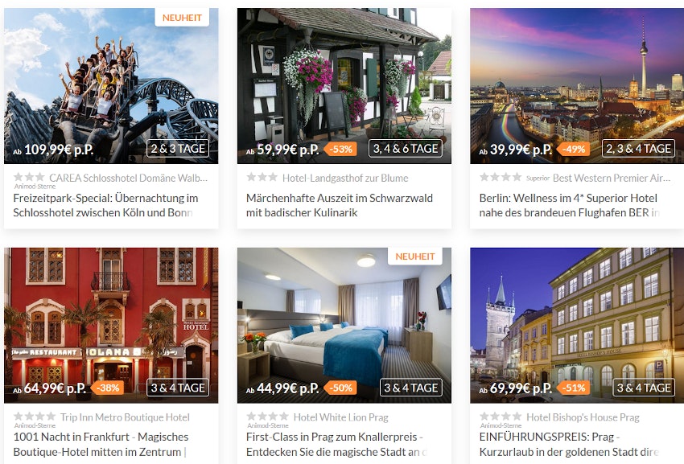Open link Märchenhafte Auszeit im Schwarzwald

pyautogui.click(x=340, y=205)
